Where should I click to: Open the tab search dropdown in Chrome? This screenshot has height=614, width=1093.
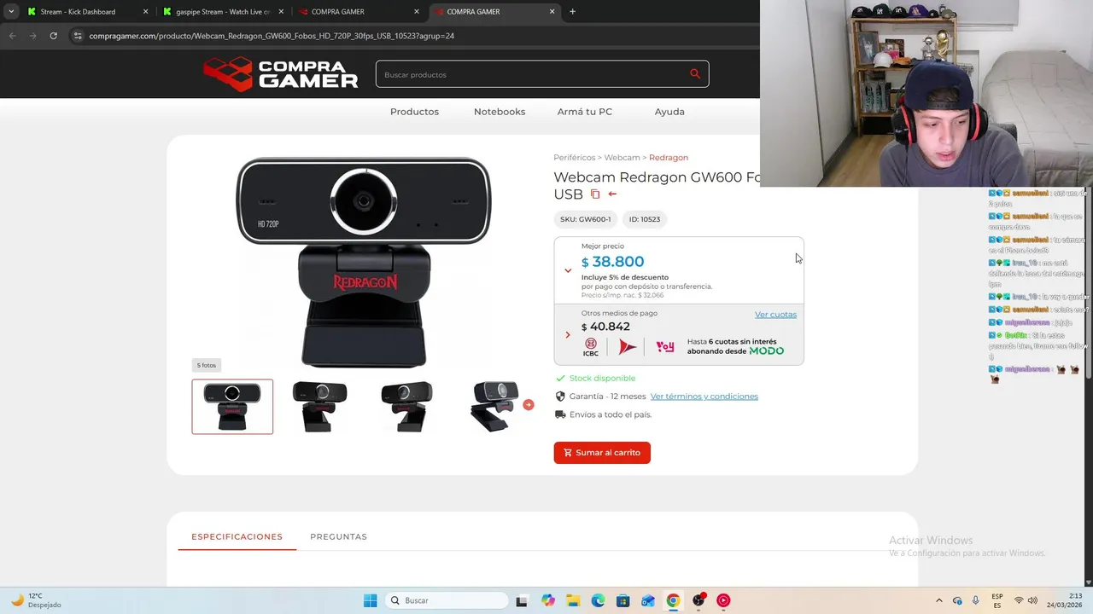point(11,12)
